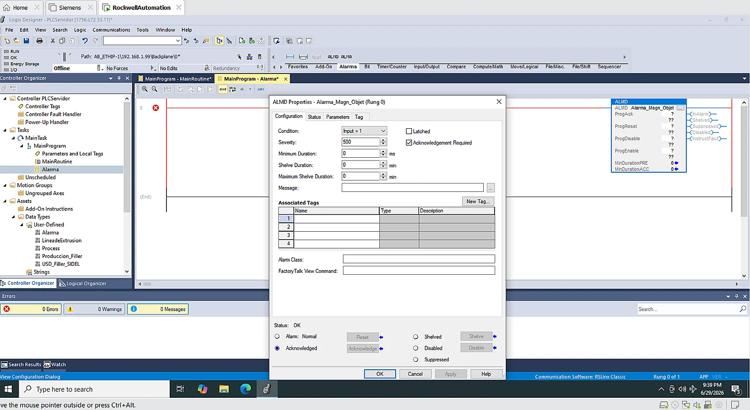Select the Alarm Normal radio button

click(277, 337)
